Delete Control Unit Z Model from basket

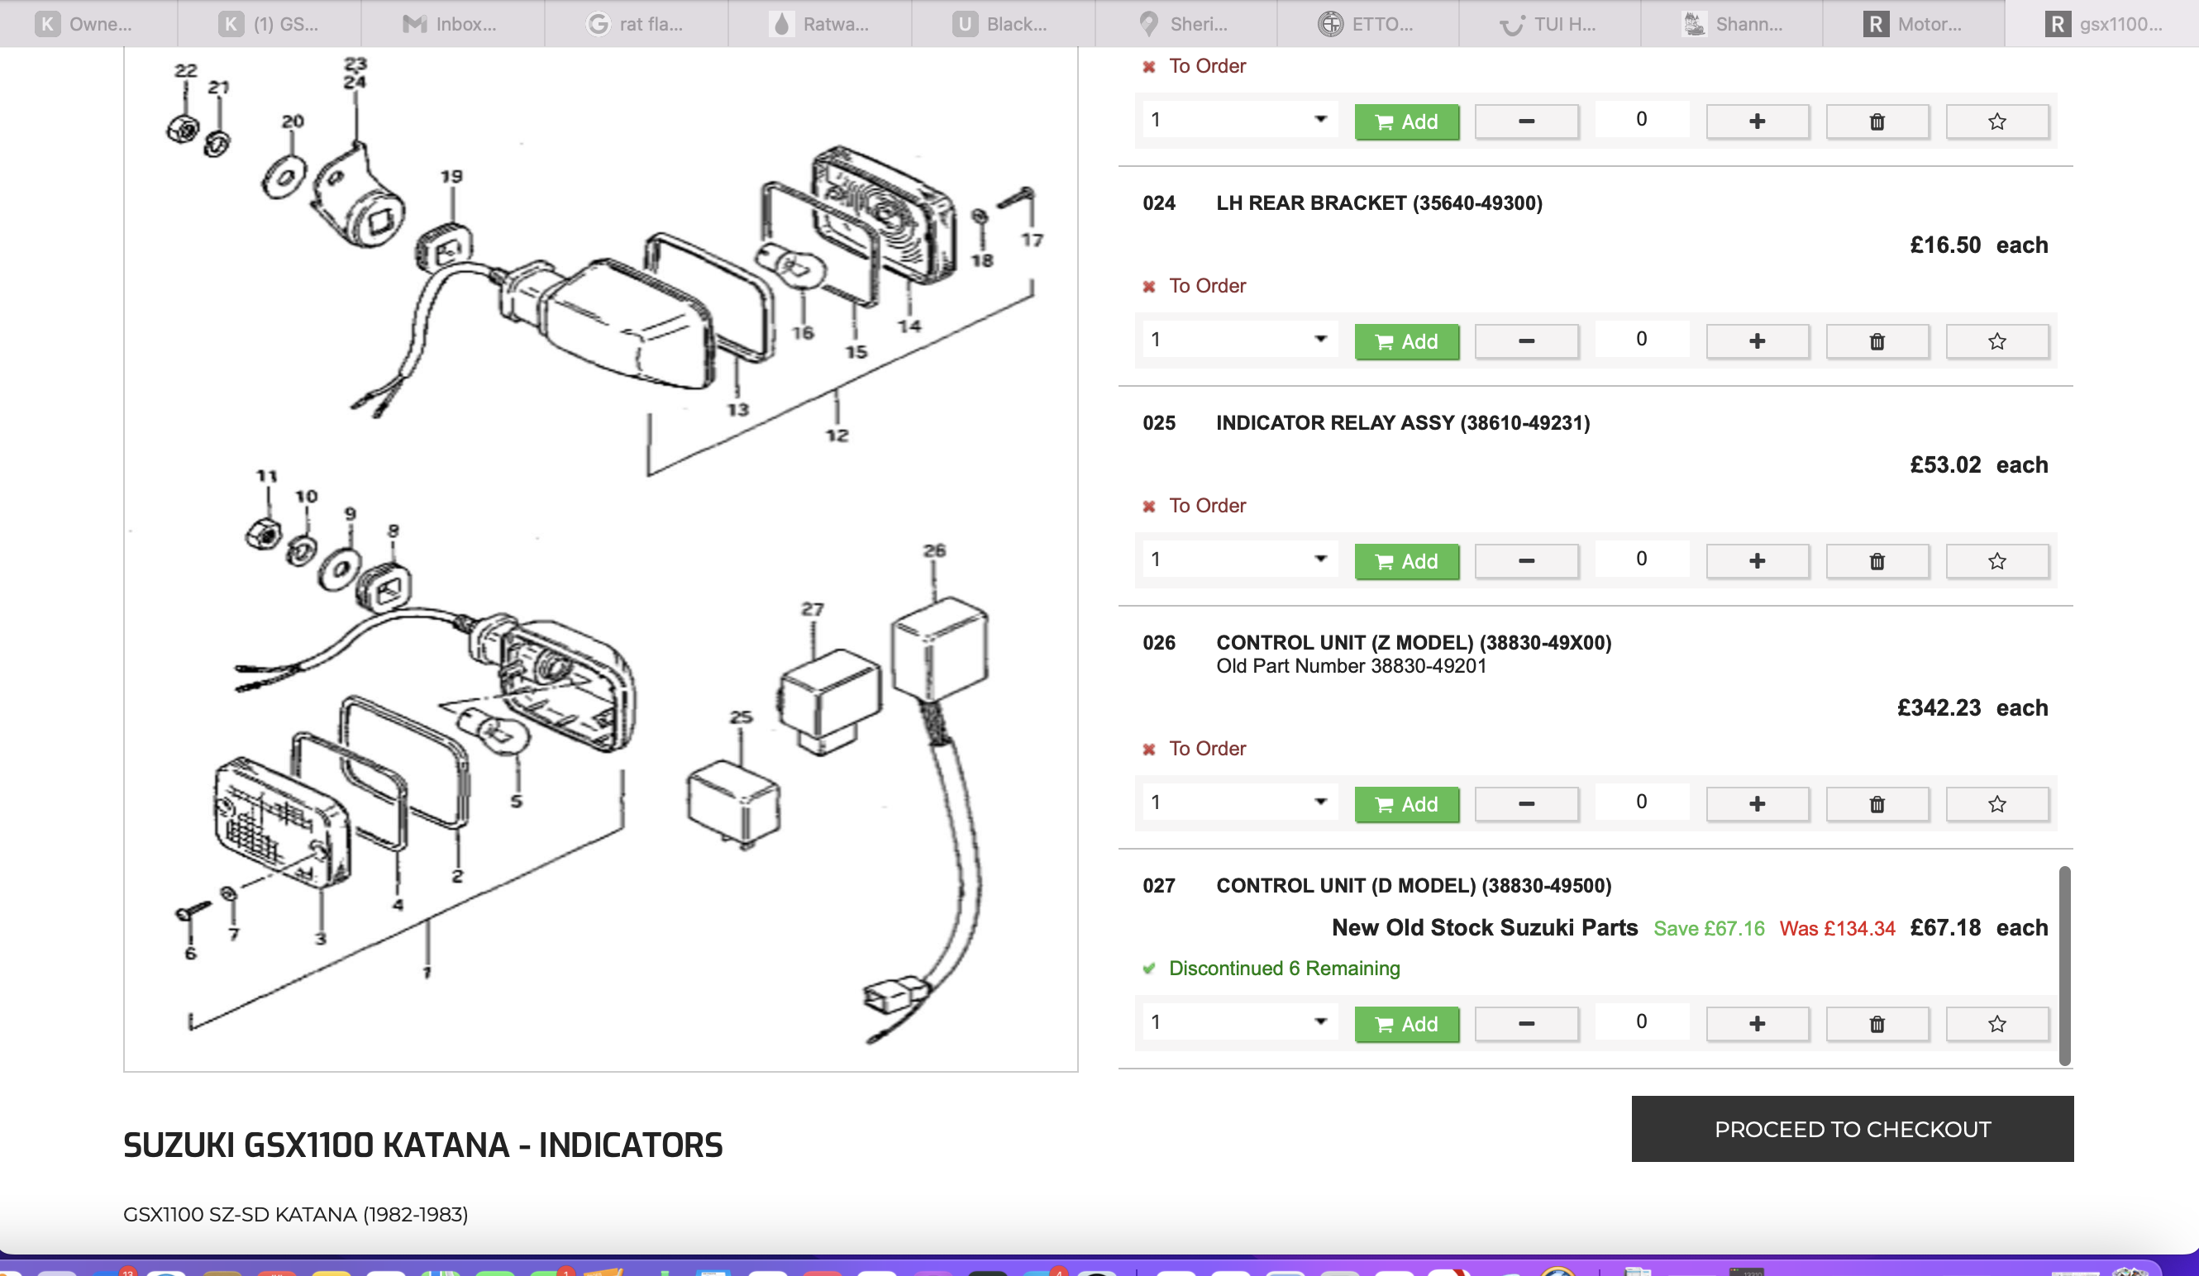click(x=1876, y=803)
